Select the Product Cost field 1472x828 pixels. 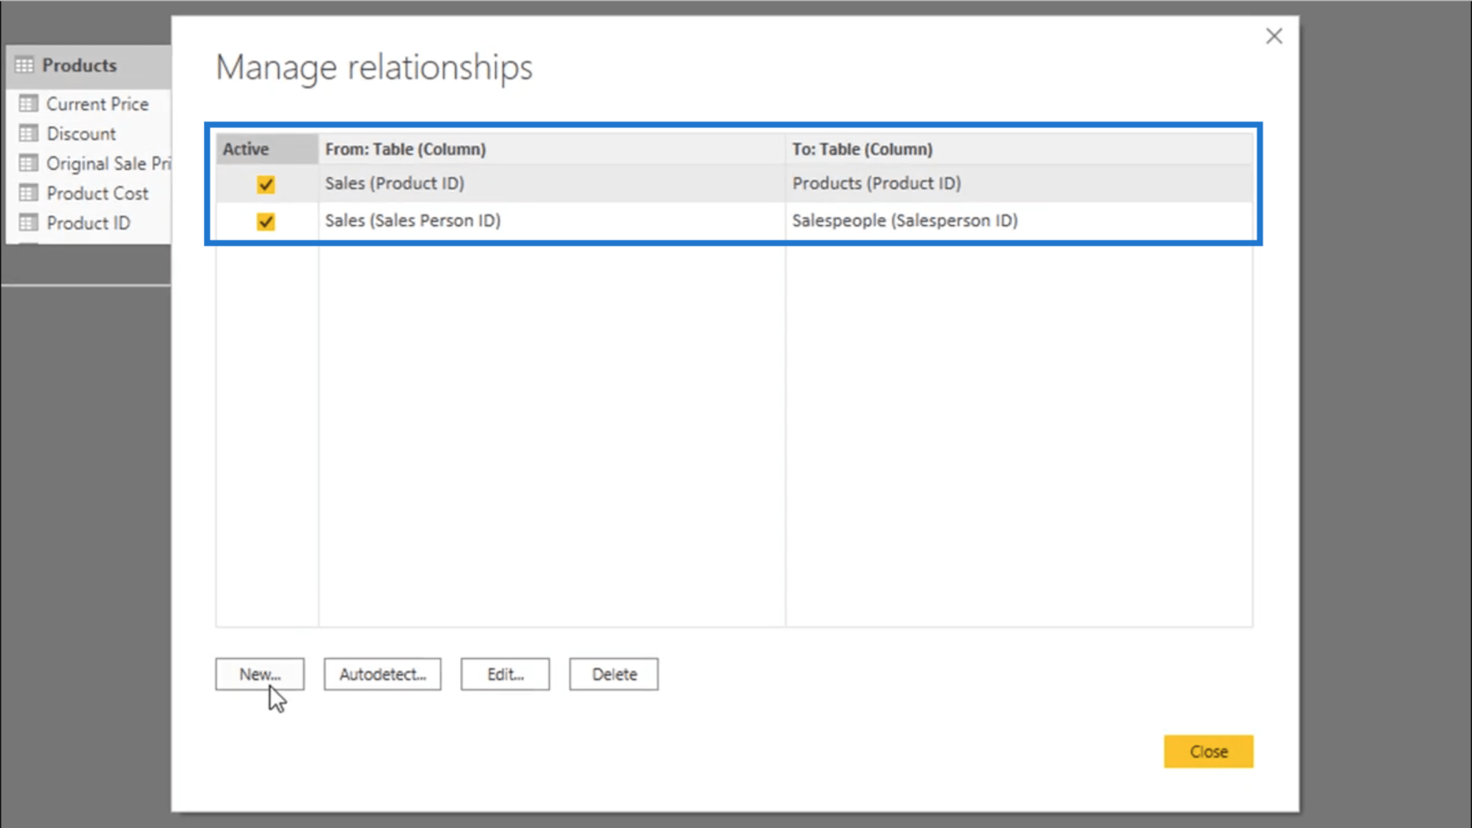(x=97, y=193)
